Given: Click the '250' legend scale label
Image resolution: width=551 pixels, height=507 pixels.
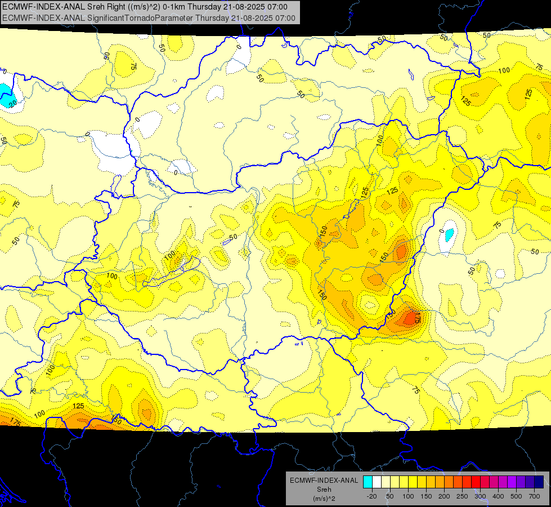Looking at the screenshot, I should tap(462, 496).
